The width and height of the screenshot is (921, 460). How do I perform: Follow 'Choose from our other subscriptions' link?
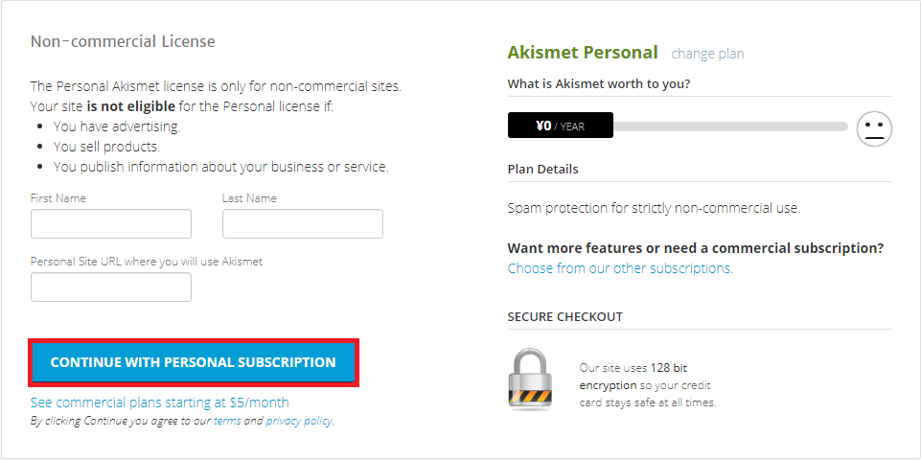620,268
